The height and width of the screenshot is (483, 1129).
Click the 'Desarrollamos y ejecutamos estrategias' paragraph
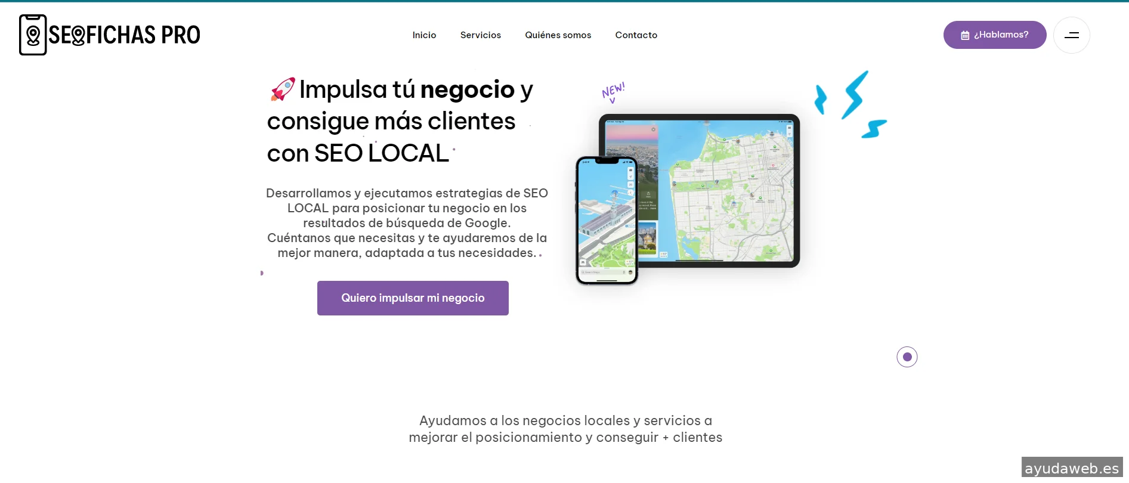pos(407,222)
